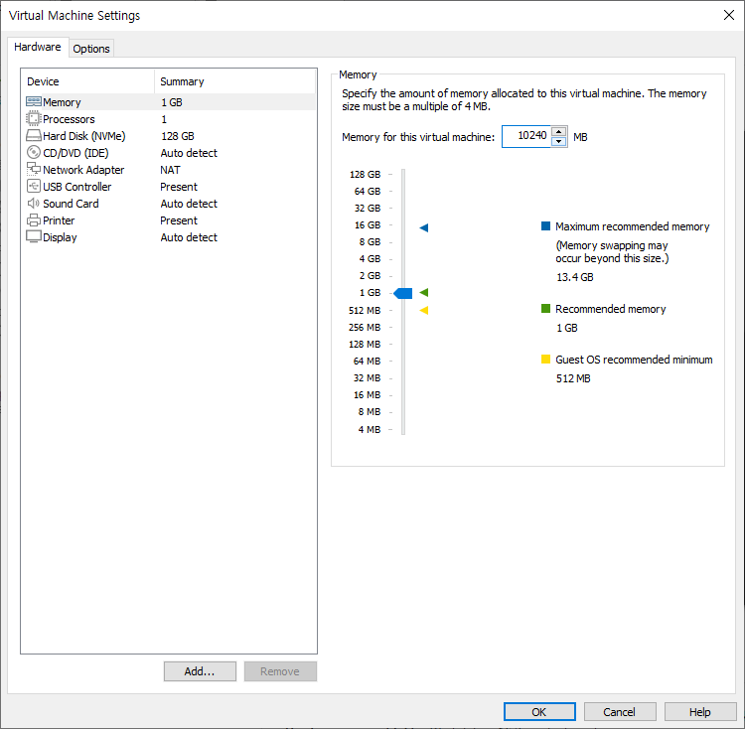Click the Display monitor icon

coord(33,236)
